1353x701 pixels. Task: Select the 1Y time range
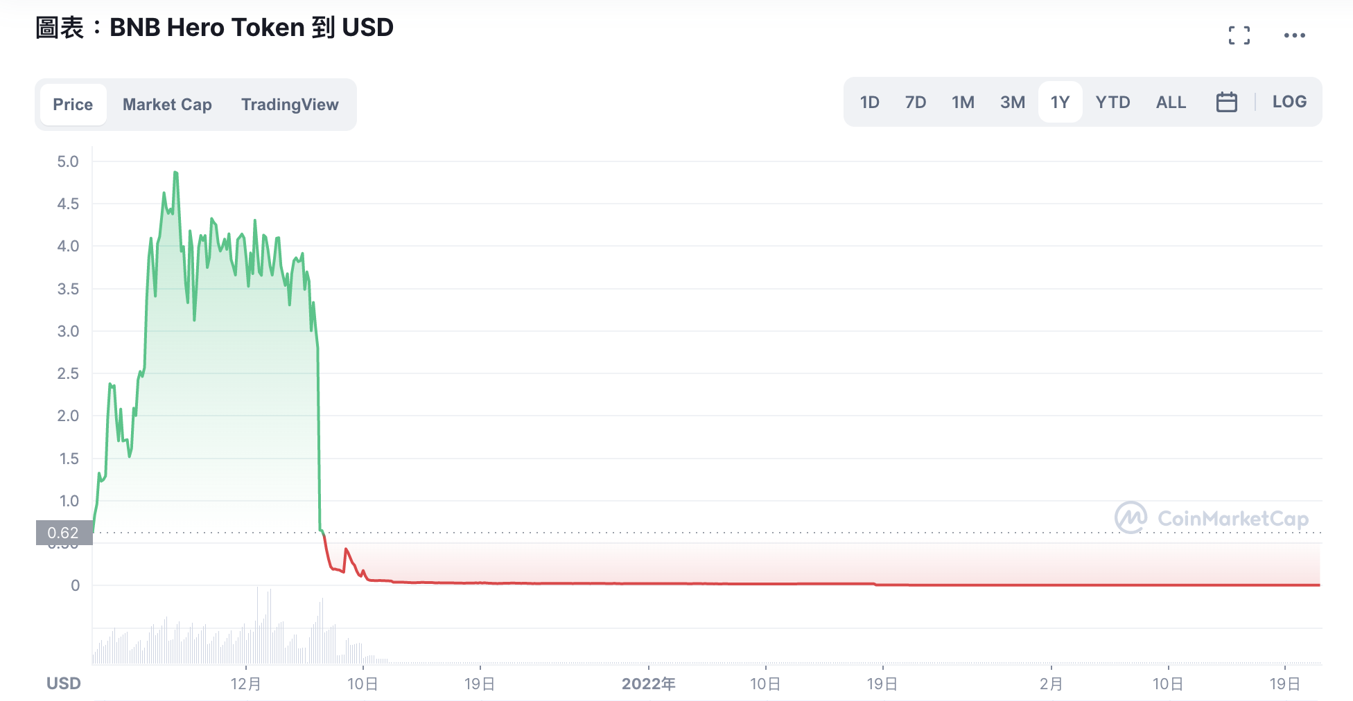[1060, 103]
